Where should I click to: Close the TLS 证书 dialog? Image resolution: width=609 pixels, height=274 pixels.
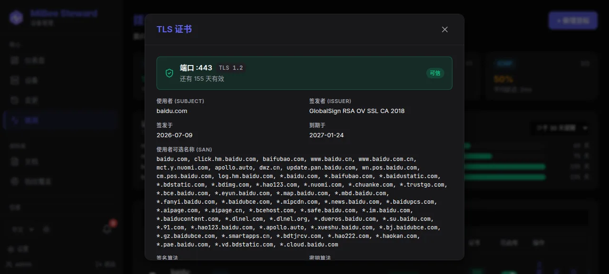click(x=445, y=29)
